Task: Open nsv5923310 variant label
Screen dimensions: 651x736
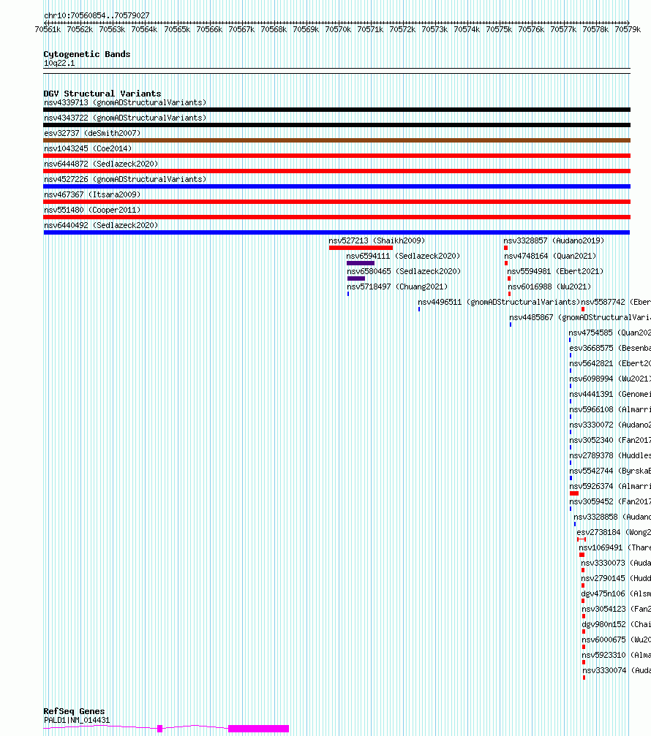Action: pos(616,656)
